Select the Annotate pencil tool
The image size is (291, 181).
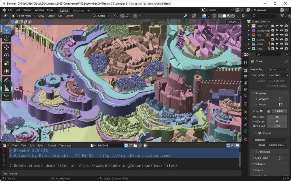(6, 80)
